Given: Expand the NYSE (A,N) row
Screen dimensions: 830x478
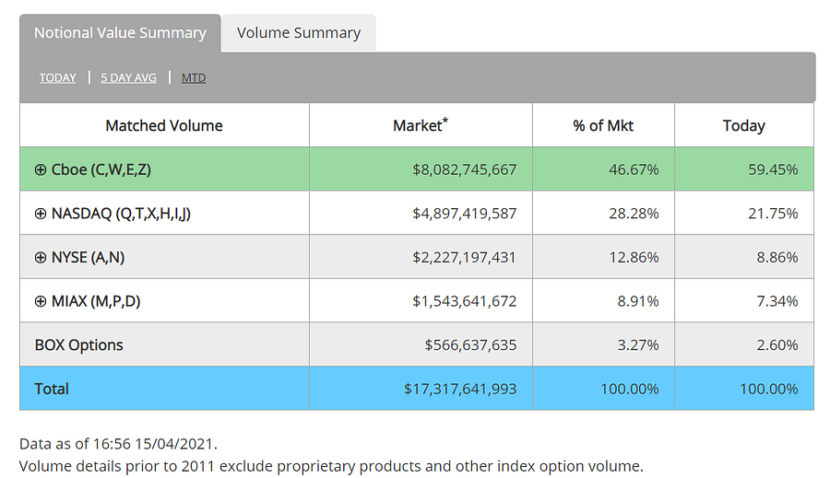Looking at the screenshot, I should 41,258.
